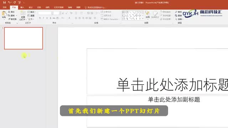
Task: Switch to the Slide Show (幻灯片放映) tab
Action: click(x=59, y=7)
